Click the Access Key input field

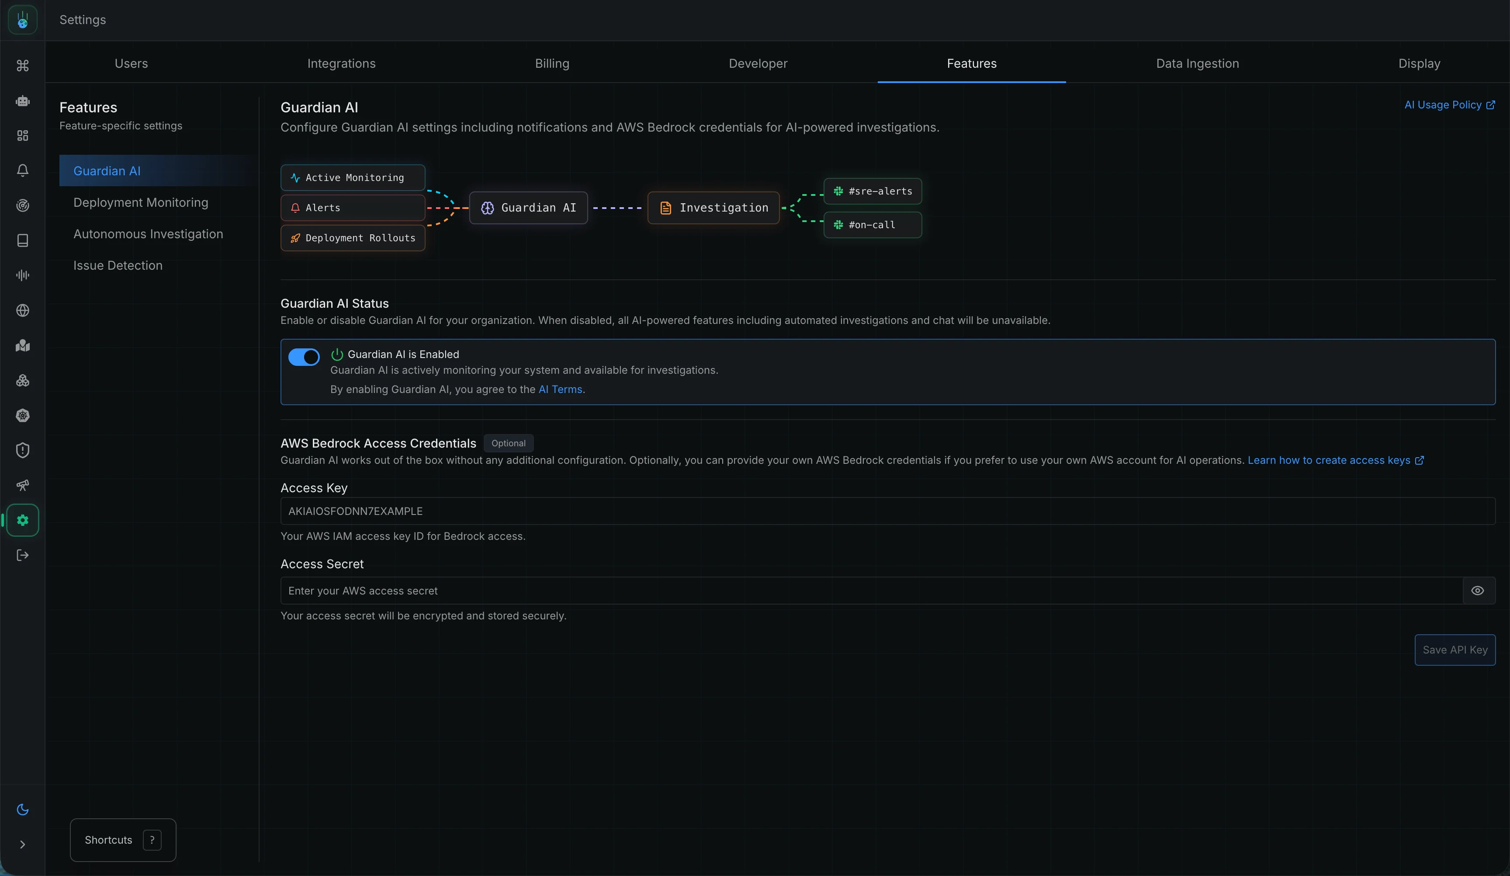888,511
